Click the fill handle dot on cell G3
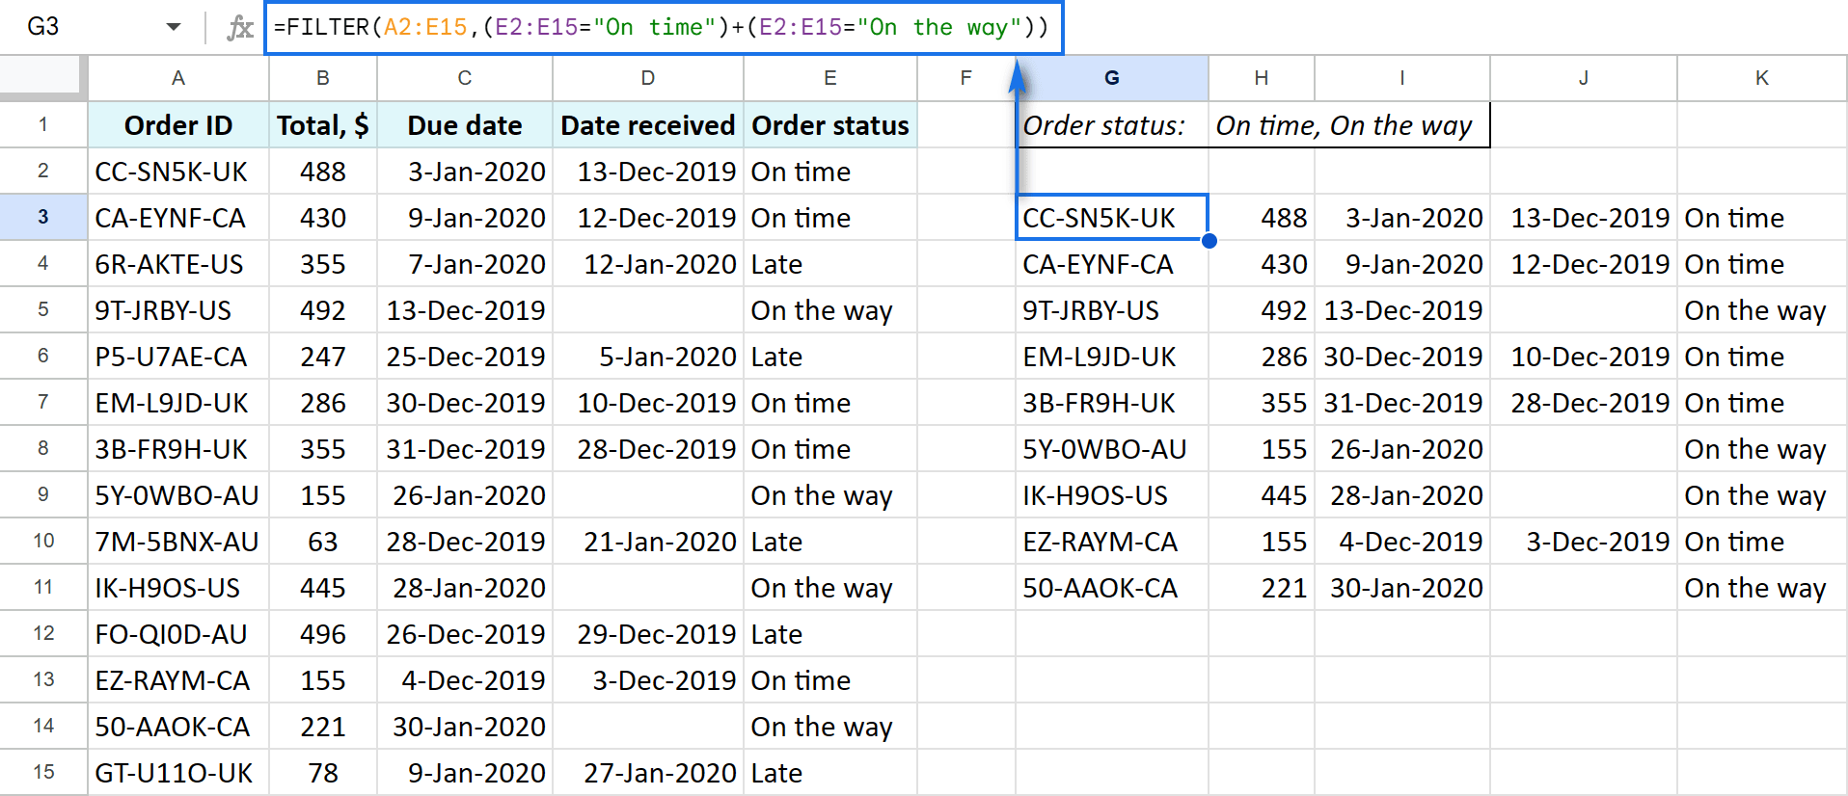This screenshot has height=796, width=1848. pos(1209,240)
